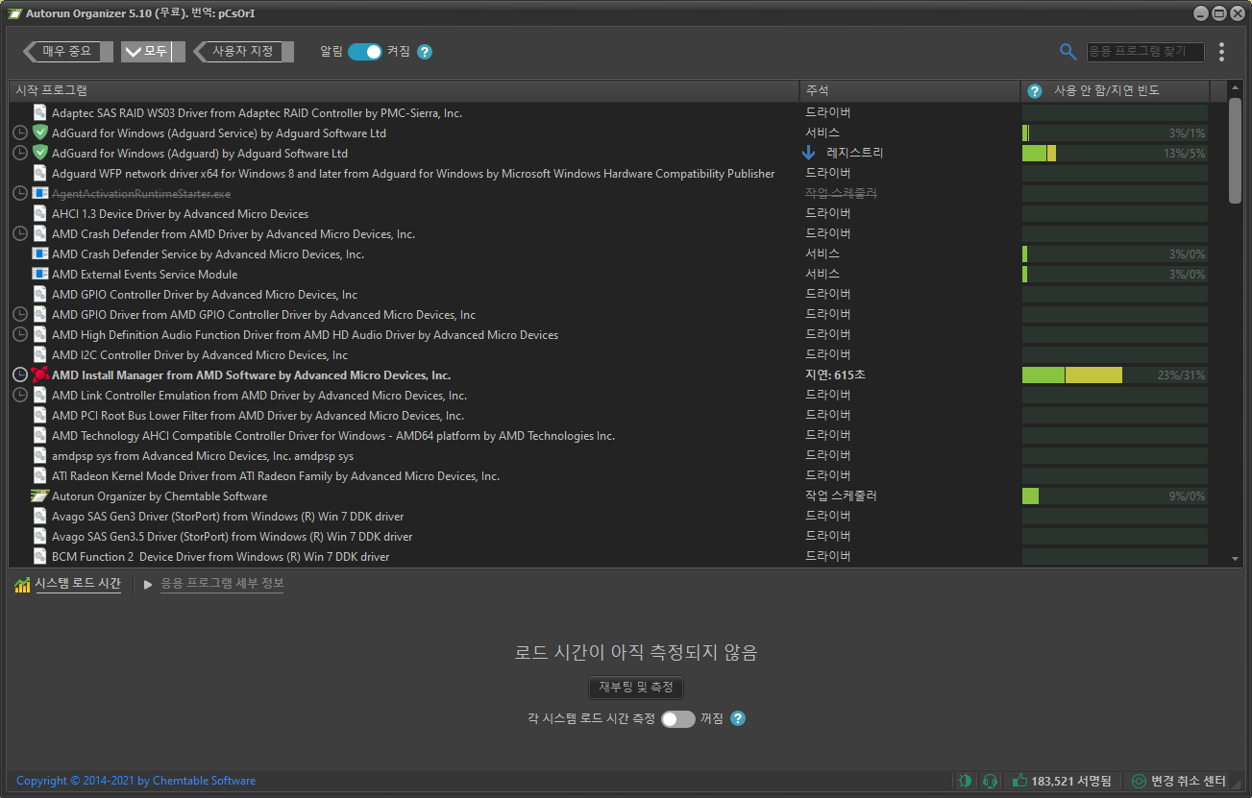Open support via the headset icon

[991, 781]
